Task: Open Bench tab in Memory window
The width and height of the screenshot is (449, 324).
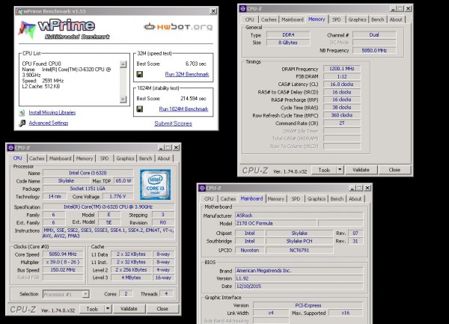Action: pyautogui.click(x=377, y=19)
